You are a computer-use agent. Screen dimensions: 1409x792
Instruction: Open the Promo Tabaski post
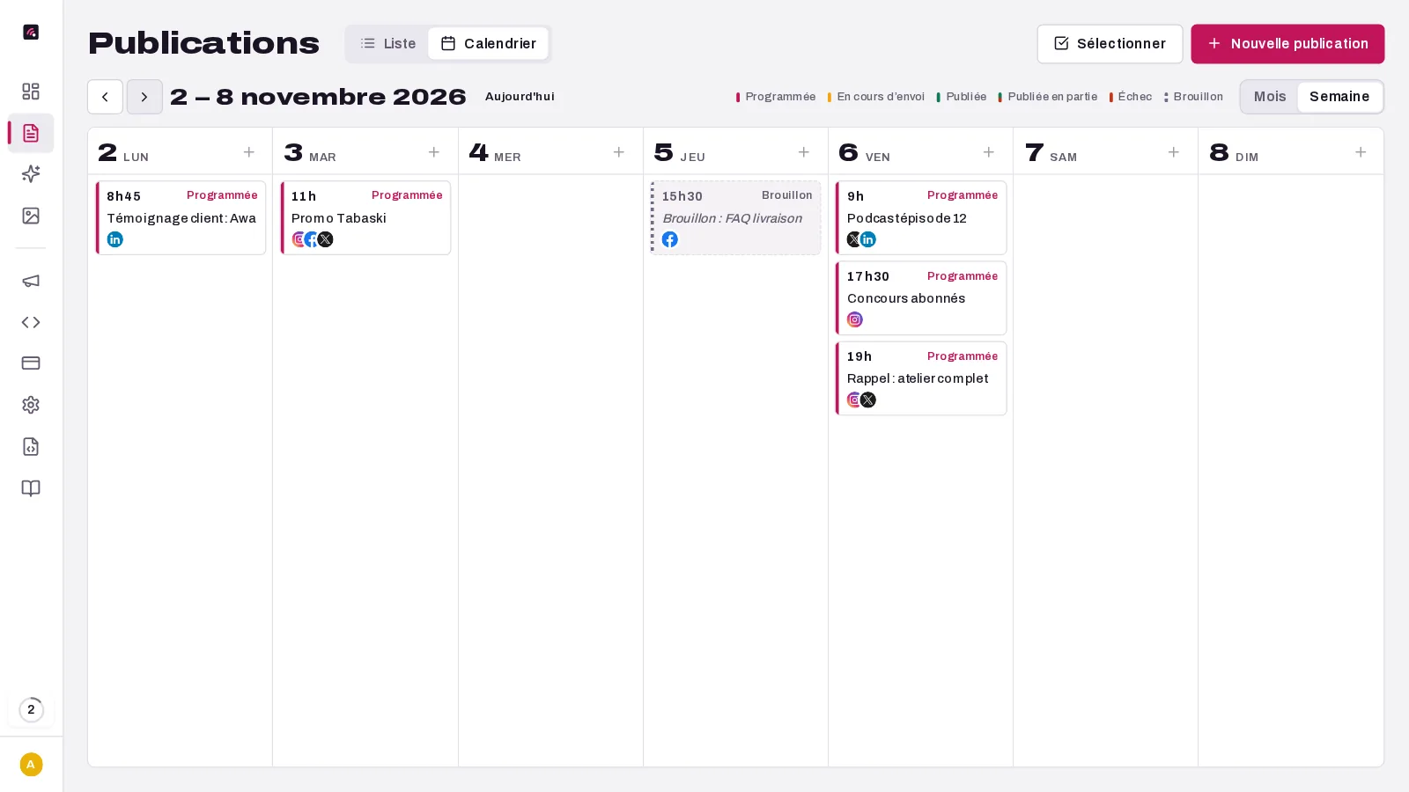coord(365,218)
